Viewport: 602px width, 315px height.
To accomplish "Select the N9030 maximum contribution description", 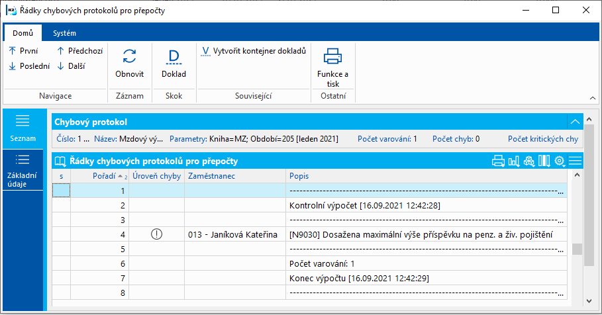I will point(421,234).
